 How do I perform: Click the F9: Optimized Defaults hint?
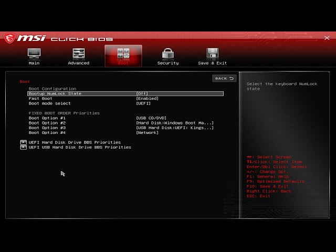275,182
